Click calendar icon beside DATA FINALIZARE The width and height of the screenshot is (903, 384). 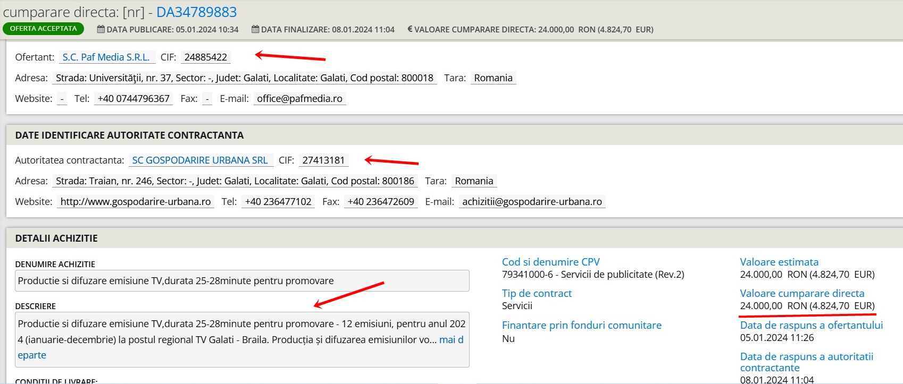pyautogui.click(x=255, y=29)
